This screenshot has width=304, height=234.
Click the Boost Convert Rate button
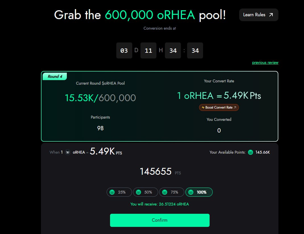click(219, 107)
